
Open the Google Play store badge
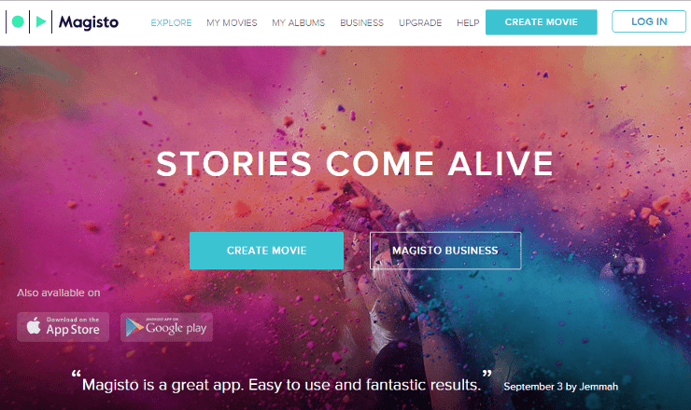[166, 327]
